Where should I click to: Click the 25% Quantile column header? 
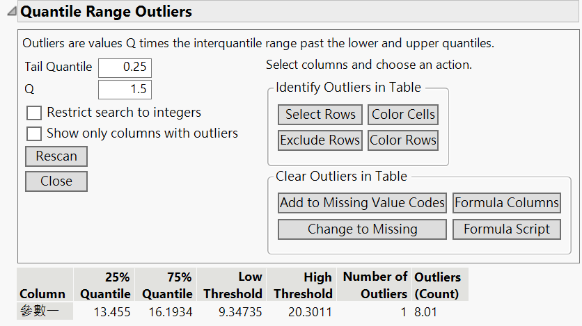[104, 285]
